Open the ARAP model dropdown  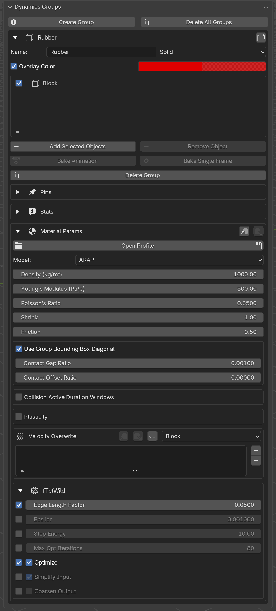point(169,260)
